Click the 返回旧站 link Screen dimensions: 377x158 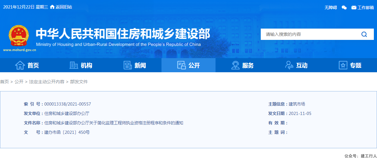(x=64, y=7)
